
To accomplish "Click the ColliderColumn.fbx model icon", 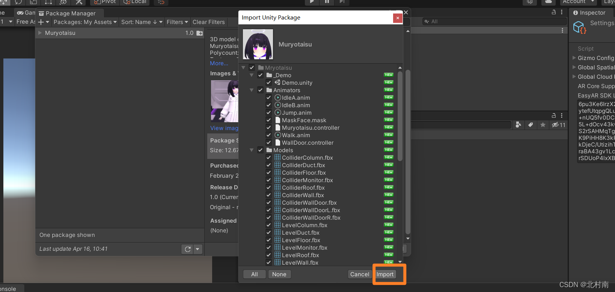I will [x=277, y=157].
